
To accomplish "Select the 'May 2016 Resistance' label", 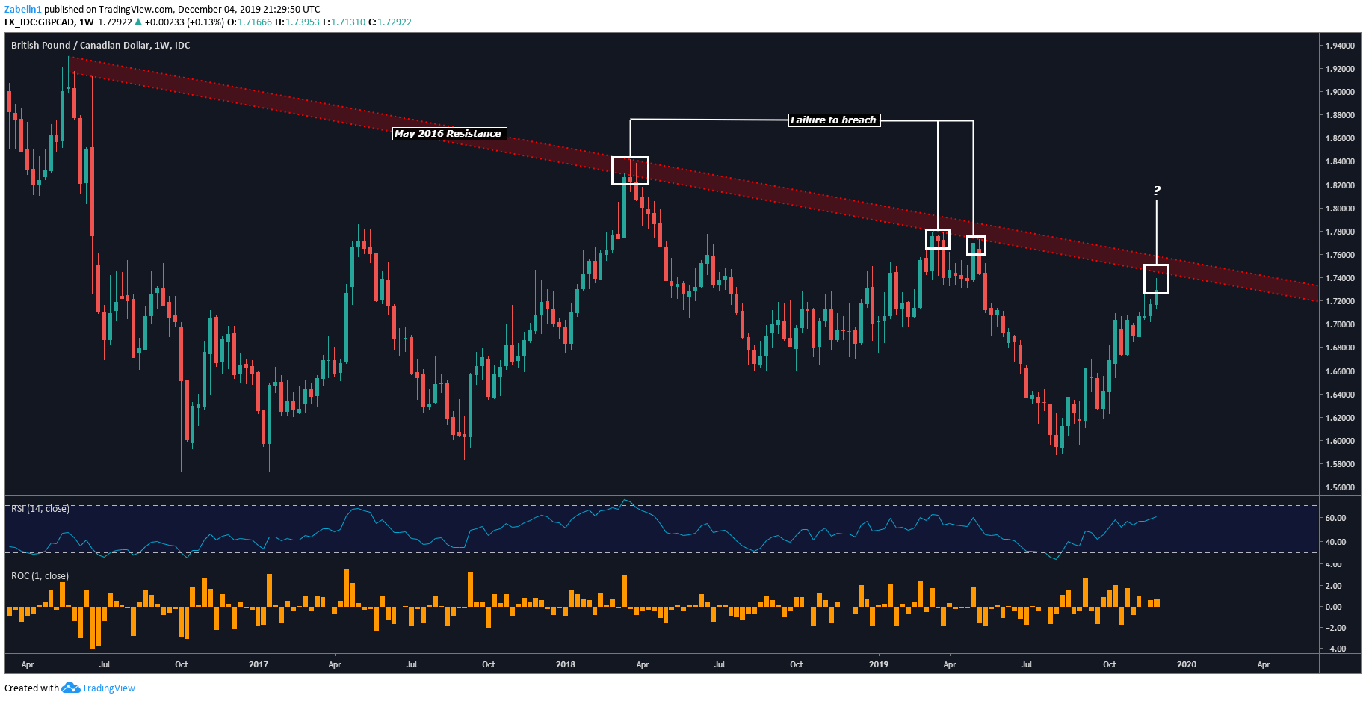I will point(449,134).
